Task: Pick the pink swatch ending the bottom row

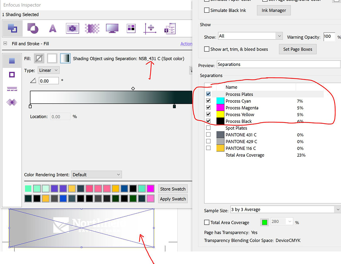Action: click(x=151, y=198)
